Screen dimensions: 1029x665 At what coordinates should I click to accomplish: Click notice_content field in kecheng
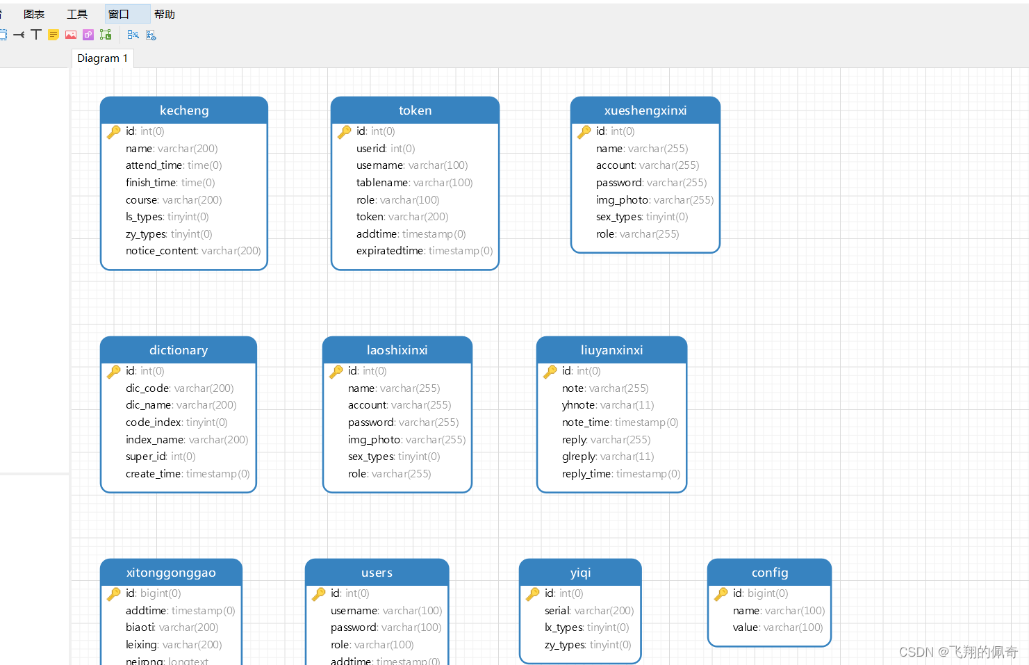click(x=193, y=251)
